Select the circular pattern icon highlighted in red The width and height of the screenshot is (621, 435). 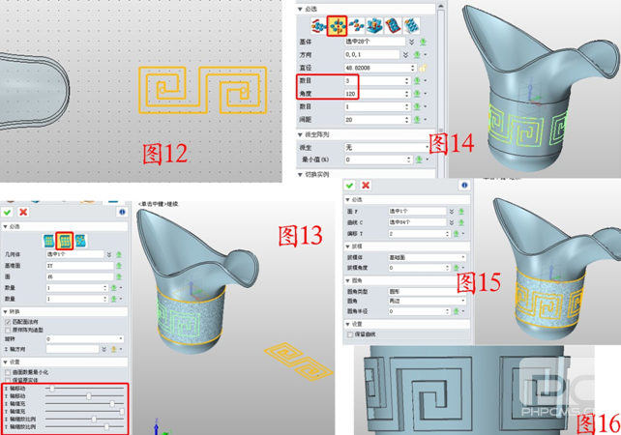(x=339, y=24)
